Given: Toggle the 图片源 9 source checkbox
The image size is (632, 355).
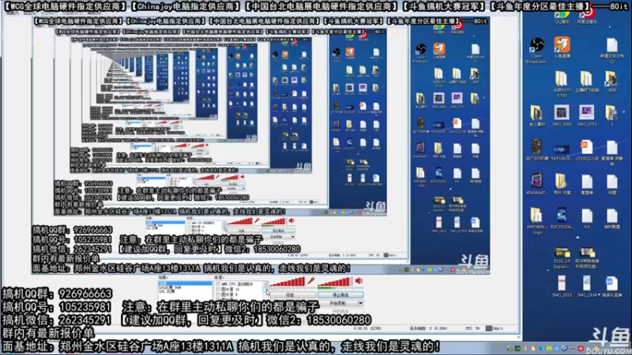Looking at the screenshot, I should tap(218, 294).
